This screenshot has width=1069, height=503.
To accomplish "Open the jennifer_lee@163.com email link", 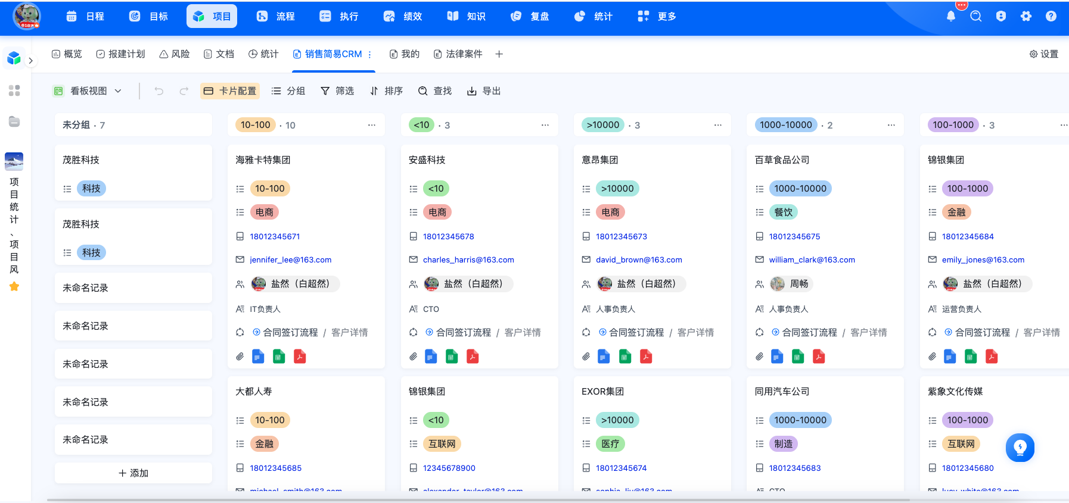I will pos(291,260).
